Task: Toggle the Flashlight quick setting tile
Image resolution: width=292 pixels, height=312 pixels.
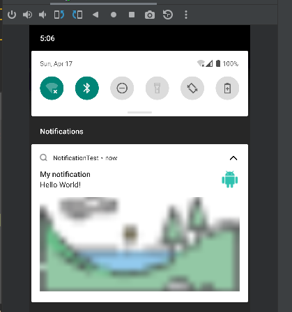Action: [157, 88]
